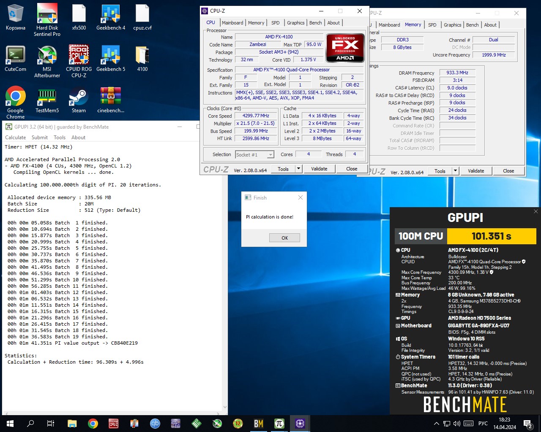Open About menu in GPUPI
This screenshot has height=432, width=541.
(78, 138)
